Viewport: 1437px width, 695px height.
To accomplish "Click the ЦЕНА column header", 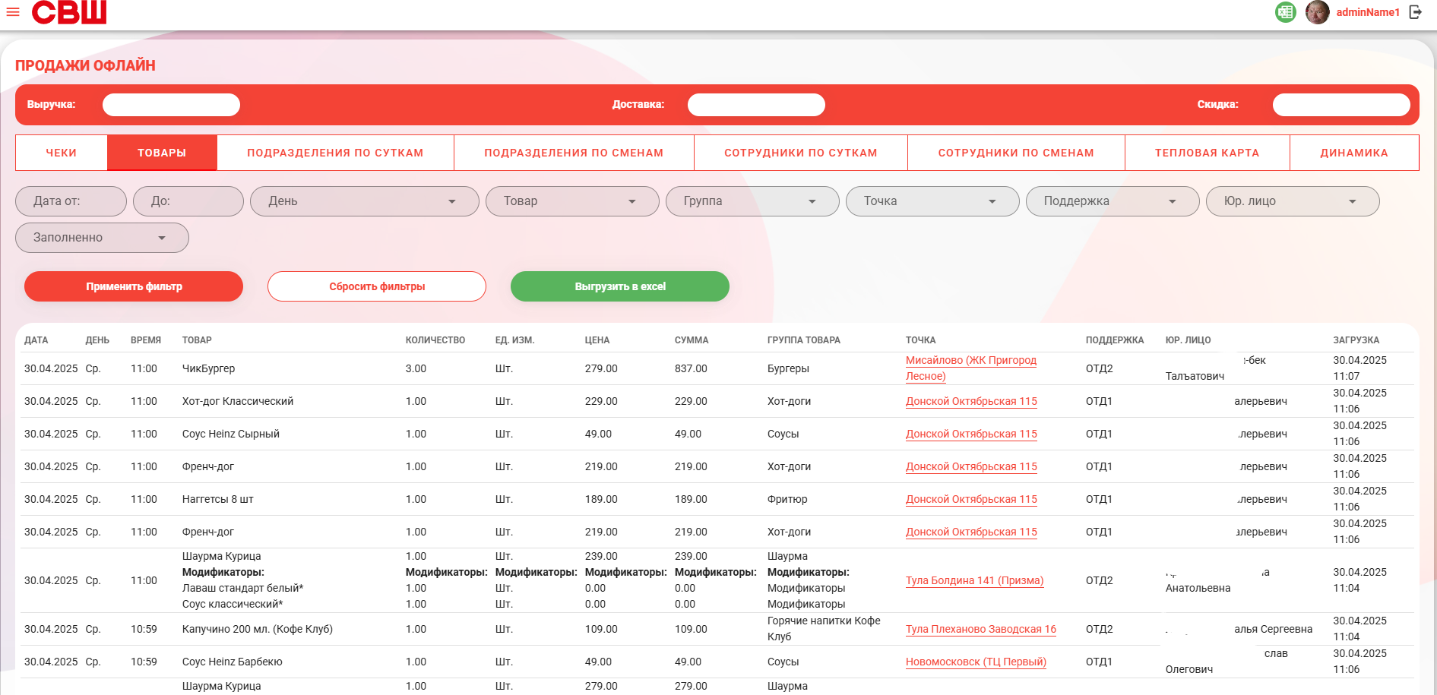I will [x=597, y=340].
